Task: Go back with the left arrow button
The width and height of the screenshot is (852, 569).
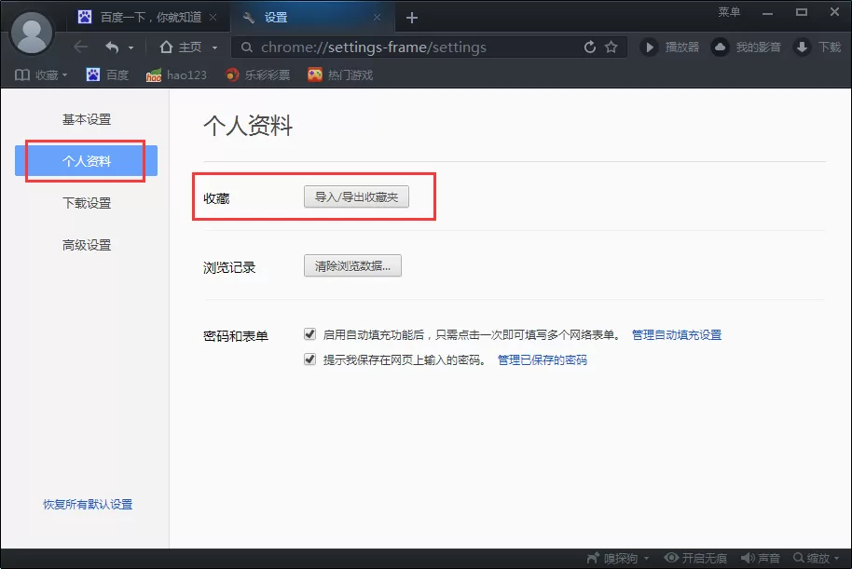Action: point(80,47)
